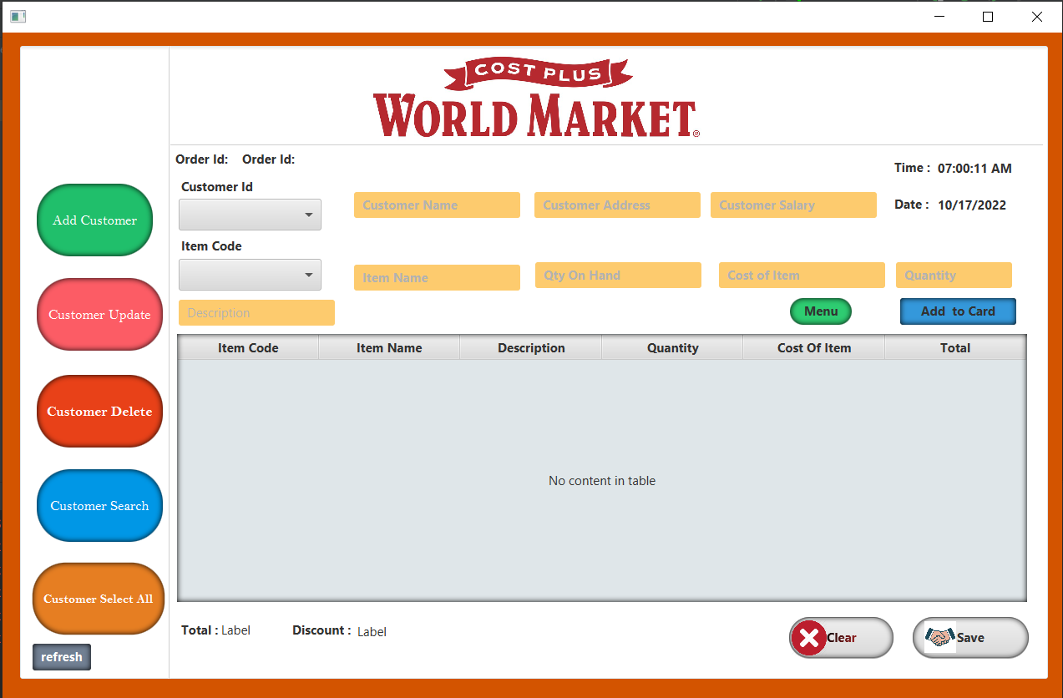Click the red X icon on Clear button
Image resolution: width=1063 pixels, height=698 pixels.
click(x=808, y=638)
